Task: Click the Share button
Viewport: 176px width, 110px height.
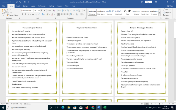Action: click(170, 6)
